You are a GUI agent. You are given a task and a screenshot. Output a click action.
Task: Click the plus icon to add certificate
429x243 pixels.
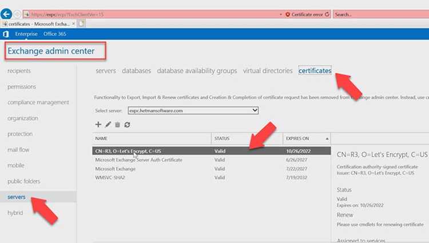[x=98, y=125]
